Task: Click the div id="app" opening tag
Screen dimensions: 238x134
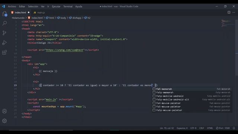Action: [x=37, y=64]
